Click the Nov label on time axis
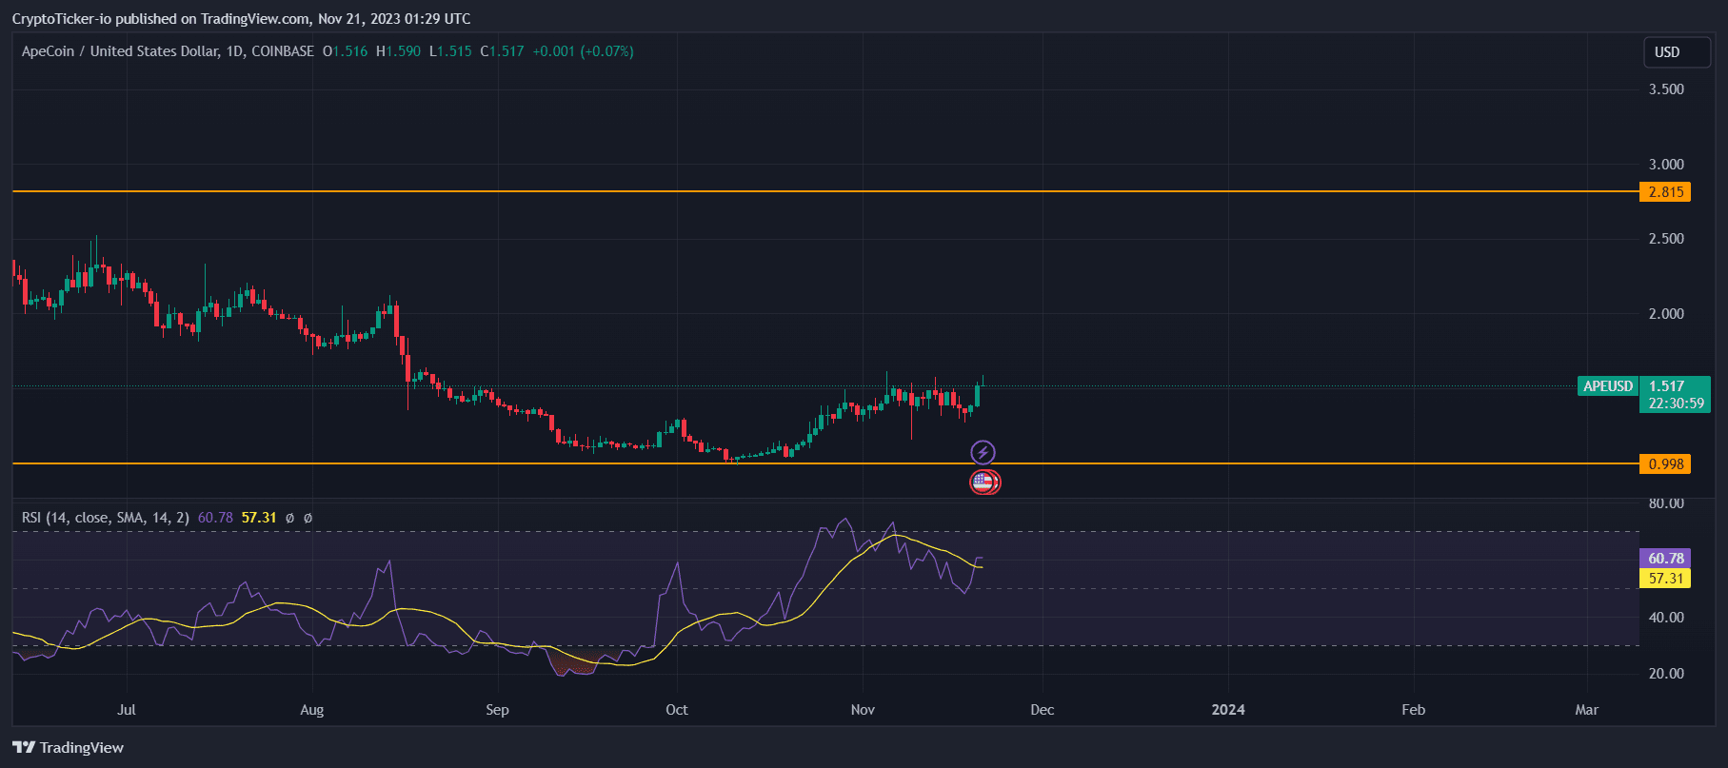Image resolution: width=1728 pixels, height=768 pixels. (863, 710)
